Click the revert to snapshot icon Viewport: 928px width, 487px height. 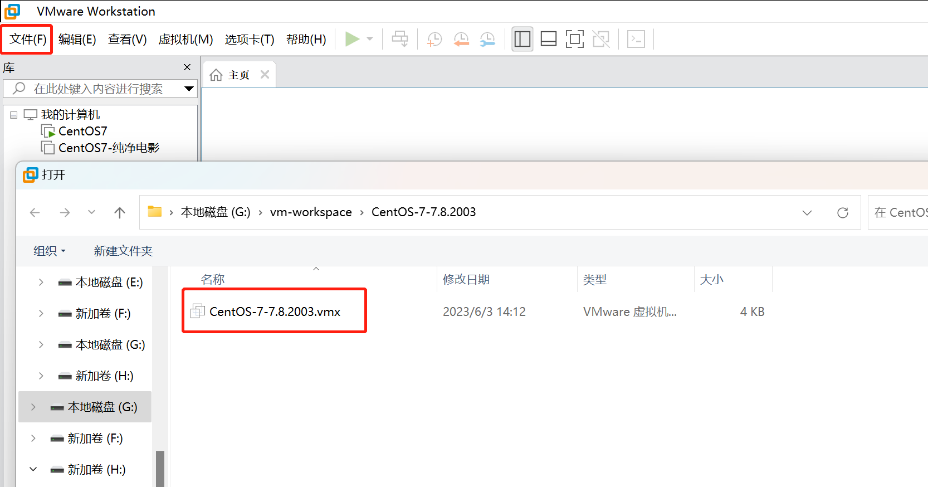pos(461,39)
